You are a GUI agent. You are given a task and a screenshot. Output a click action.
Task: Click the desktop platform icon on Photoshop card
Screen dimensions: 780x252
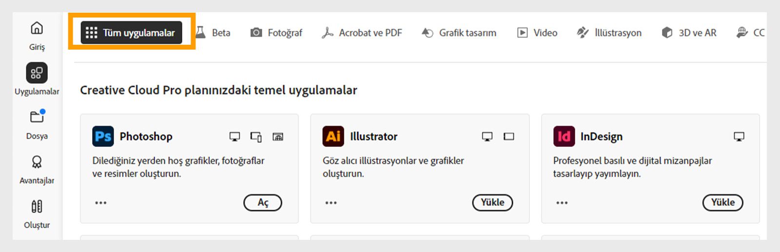click(x=234, y=137)
